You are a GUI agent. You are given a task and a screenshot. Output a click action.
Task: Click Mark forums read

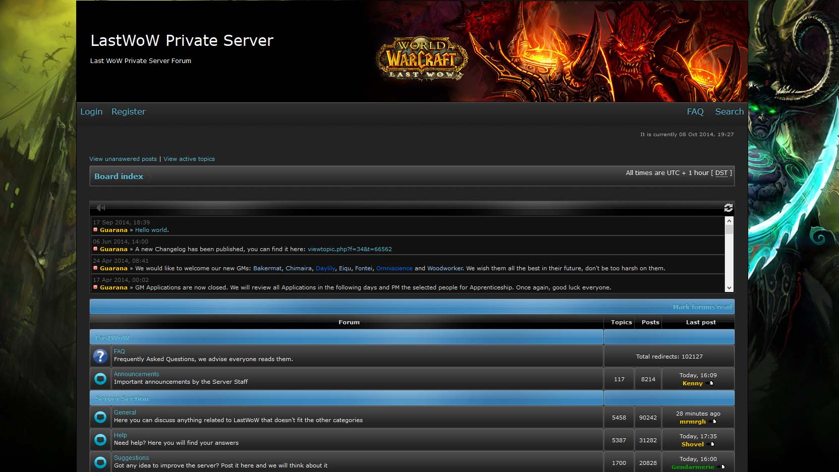pyautogui.click(x=702, y=307)
